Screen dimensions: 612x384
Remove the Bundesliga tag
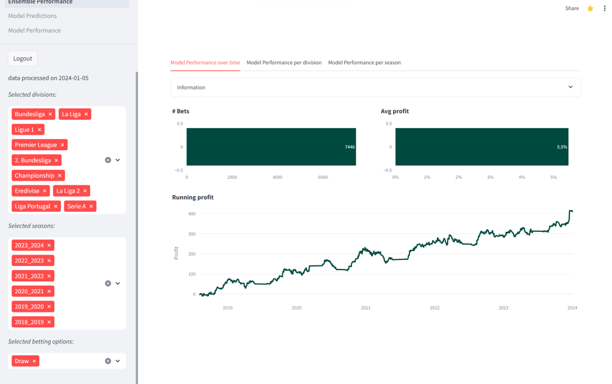point(50,114)
